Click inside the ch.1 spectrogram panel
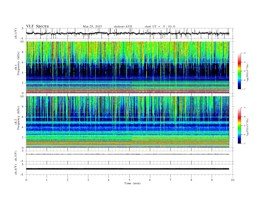This screenshot has width=262, height=202. coord(127,67)
